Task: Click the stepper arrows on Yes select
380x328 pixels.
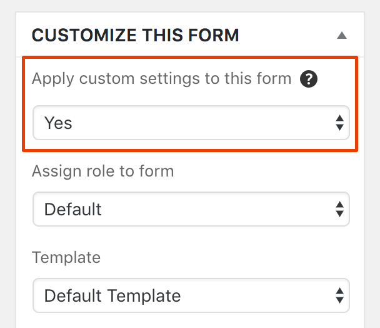Action: 339,123
